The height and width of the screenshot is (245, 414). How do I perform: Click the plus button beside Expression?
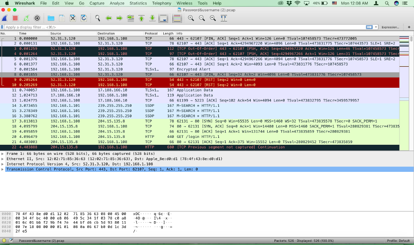(410, 26)
